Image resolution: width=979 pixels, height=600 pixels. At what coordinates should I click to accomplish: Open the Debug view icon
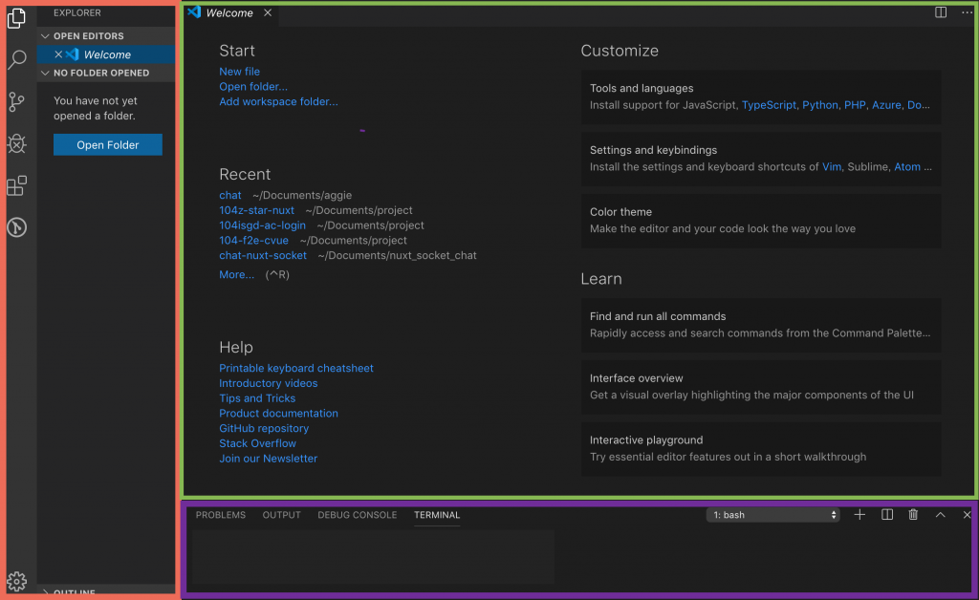tap(17, 143)
